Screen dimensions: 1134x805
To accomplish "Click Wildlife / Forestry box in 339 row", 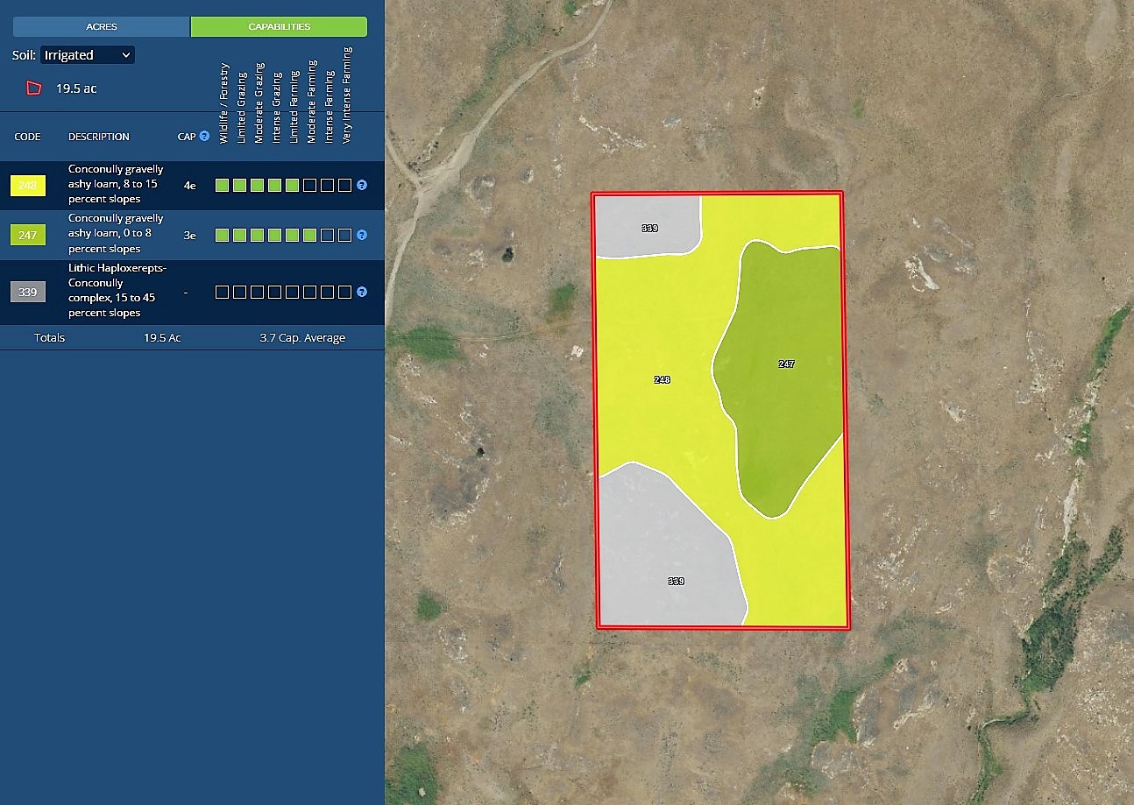I will [222, 292].
